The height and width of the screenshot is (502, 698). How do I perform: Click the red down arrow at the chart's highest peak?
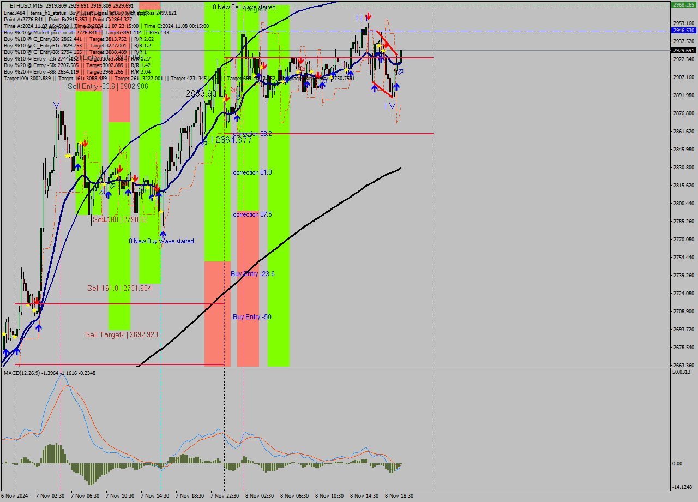point(369,16)
